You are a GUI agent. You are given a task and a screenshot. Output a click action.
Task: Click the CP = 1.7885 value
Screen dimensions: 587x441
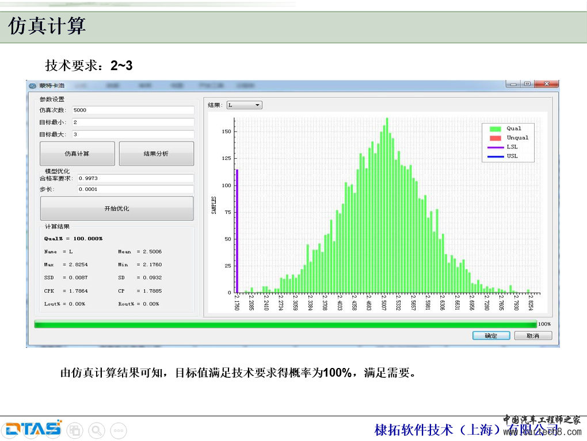140,291
